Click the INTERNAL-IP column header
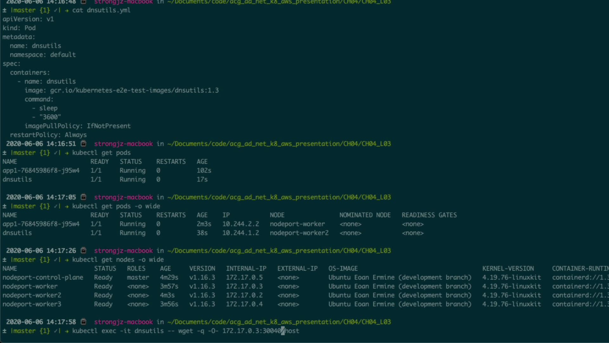 (246, 268)
